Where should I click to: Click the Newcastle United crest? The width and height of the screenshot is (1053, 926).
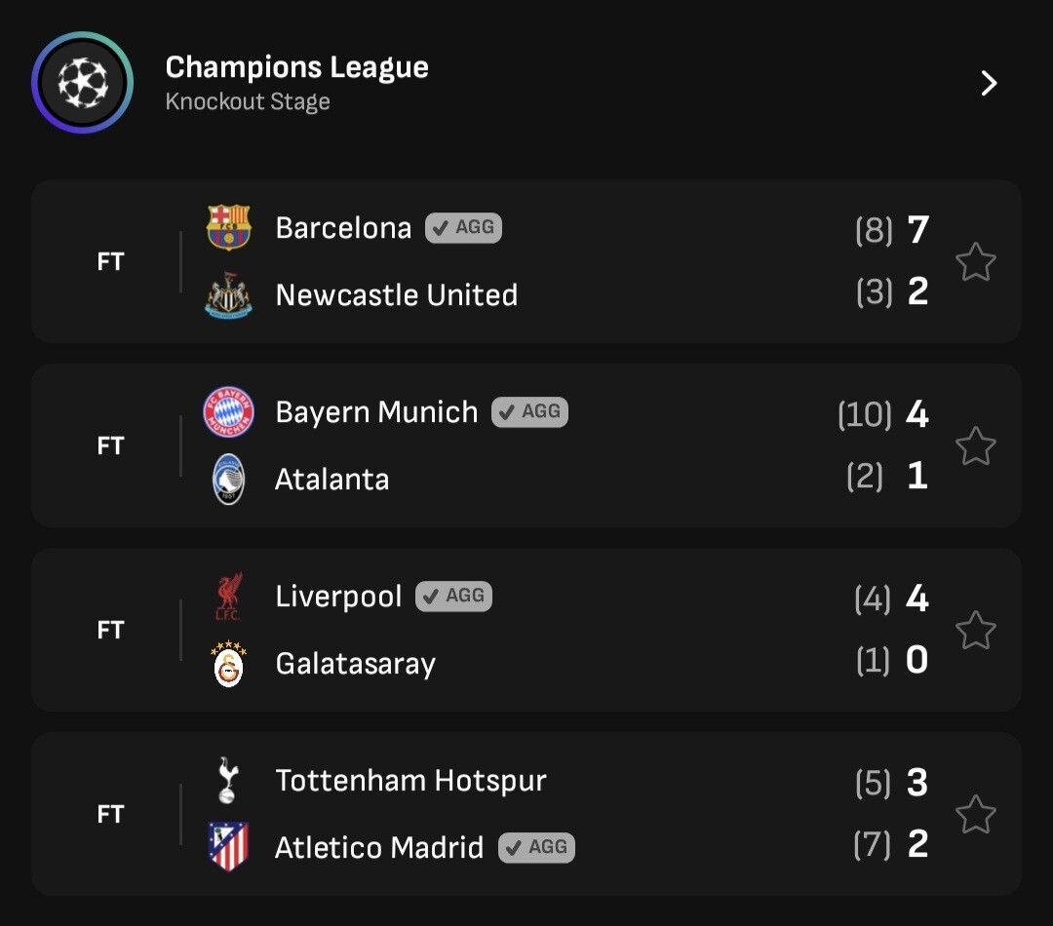click(229, 295)
